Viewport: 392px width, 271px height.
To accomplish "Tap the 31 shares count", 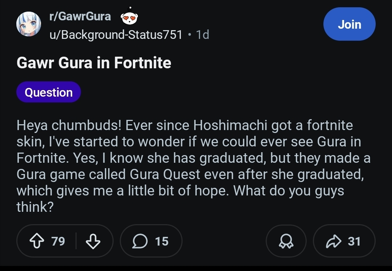I will tap(354, 241).
